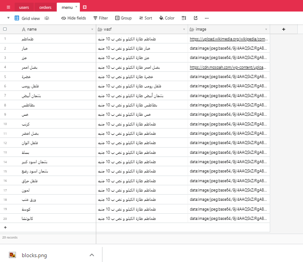Click the blocks.png file icon
Viewport: 303px width, 262px height.
(x=12, y=255)
